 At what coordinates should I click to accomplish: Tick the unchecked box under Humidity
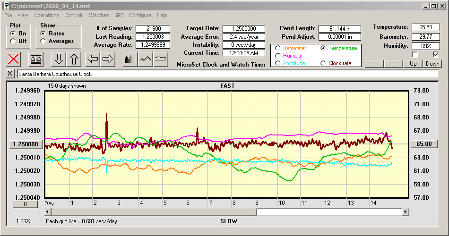pos(414,54)
